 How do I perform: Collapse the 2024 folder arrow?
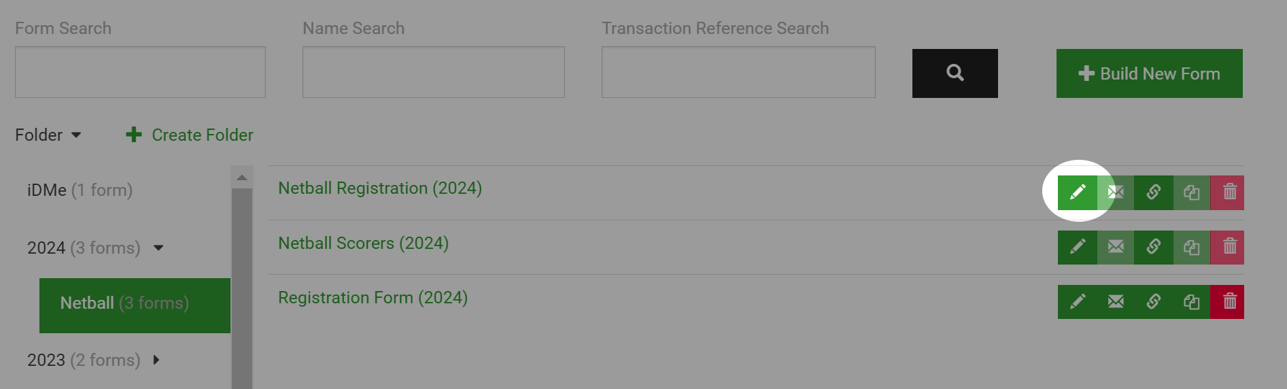pos(158,248)
